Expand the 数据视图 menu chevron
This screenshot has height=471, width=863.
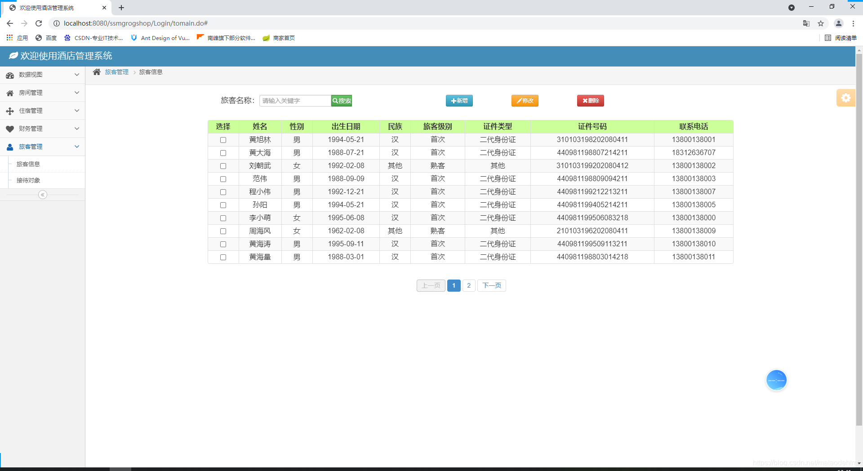pyautogui.click(x=77, y=75)
